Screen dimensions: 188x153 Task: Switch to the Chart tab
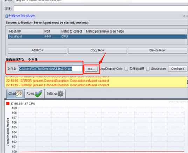[x=15, y=93]
